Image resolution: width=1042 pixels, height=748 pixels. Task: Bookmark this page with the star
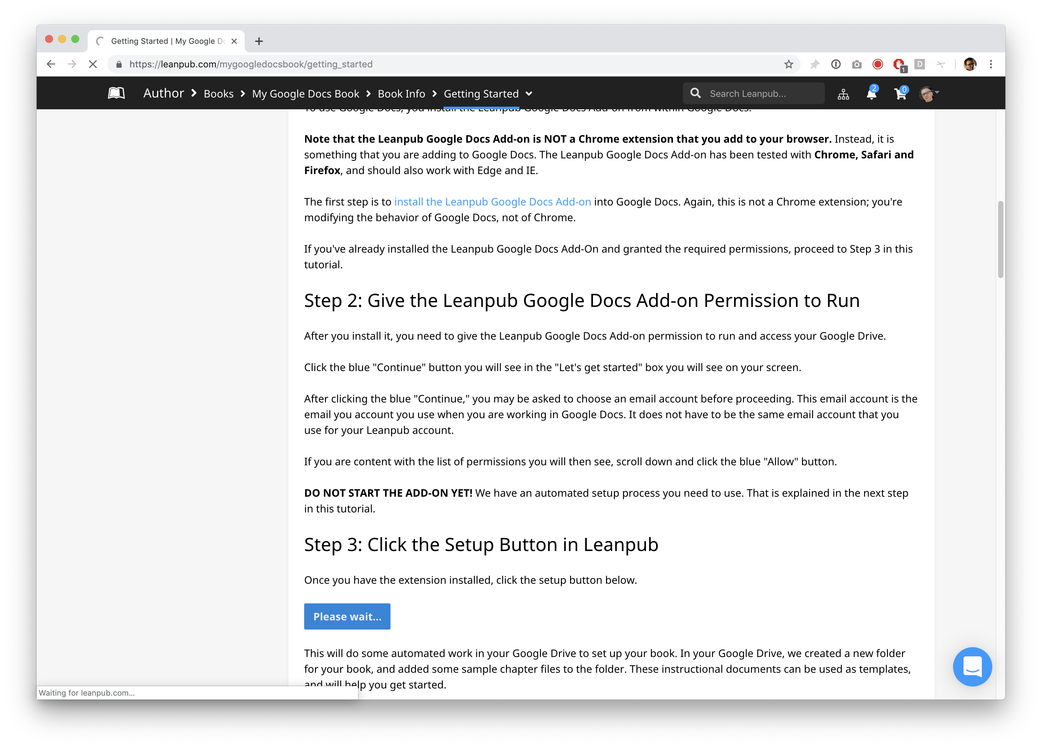789,64
